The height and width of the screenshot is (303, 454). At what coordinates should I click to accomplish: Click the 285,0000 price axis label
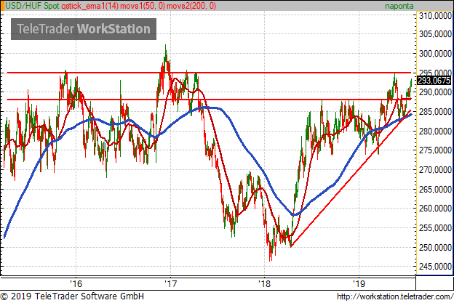coord(435,112)
